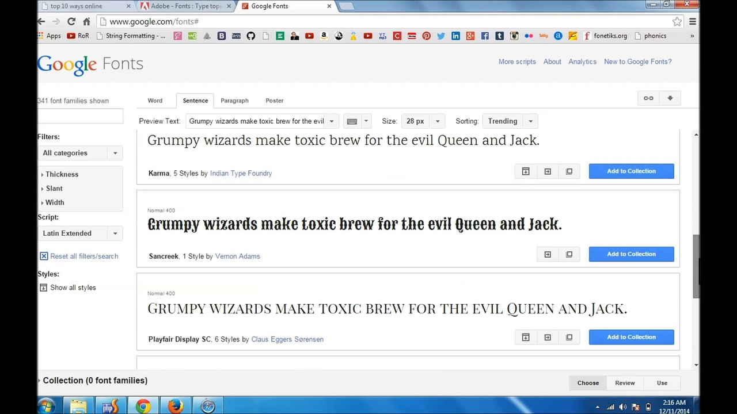This screenshot has width=737, height=414.
Task: Open Indian Type Foundry designer link
Action: click(241, 173)
